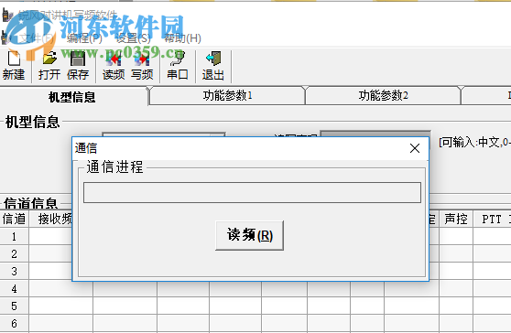This screenshot has height=333, width=511.
Task: Click the 新建 (New) toolbar icon
Action: tap(14, 66)
